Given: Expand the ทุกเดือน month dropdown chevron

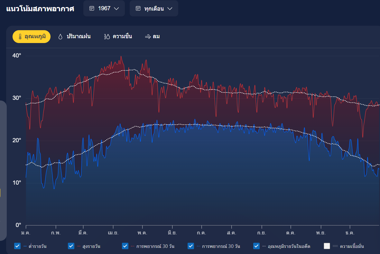Looking at the screenshot, I should [170, 8].
